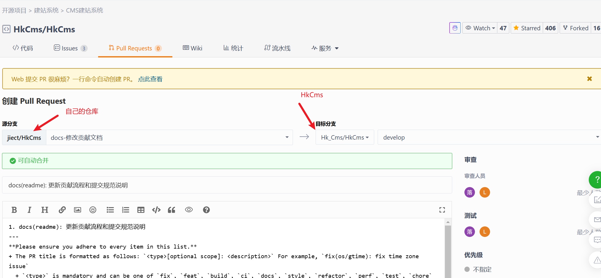
Task: Open the Watch dropdown menu
Action: click(480, 28)
